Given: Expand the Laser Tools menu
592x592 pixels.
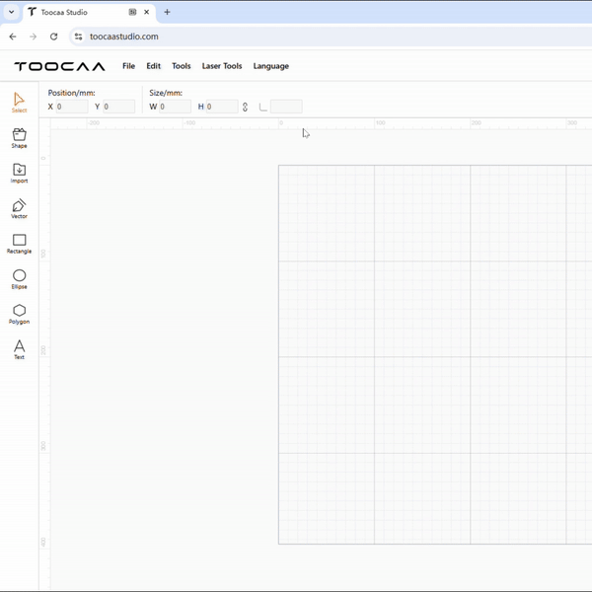Looking at the screenshot, I should tap(222, 66).
